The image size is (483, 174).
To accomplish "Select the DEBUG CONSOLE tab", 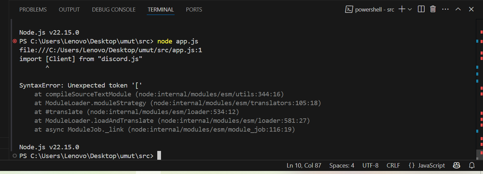I will pos(114,9).
